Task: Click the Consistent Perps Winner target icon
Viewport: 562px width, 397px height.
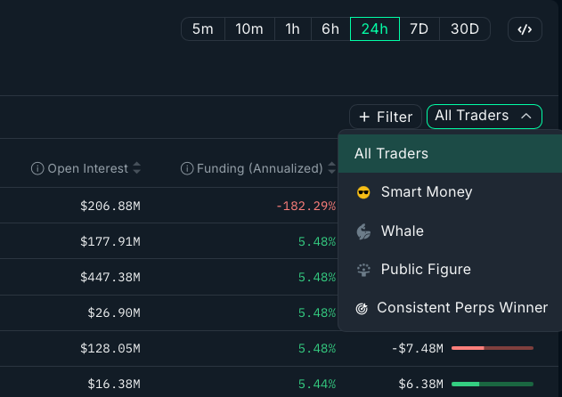Action: pyautogui.click(x=362, y=308)
